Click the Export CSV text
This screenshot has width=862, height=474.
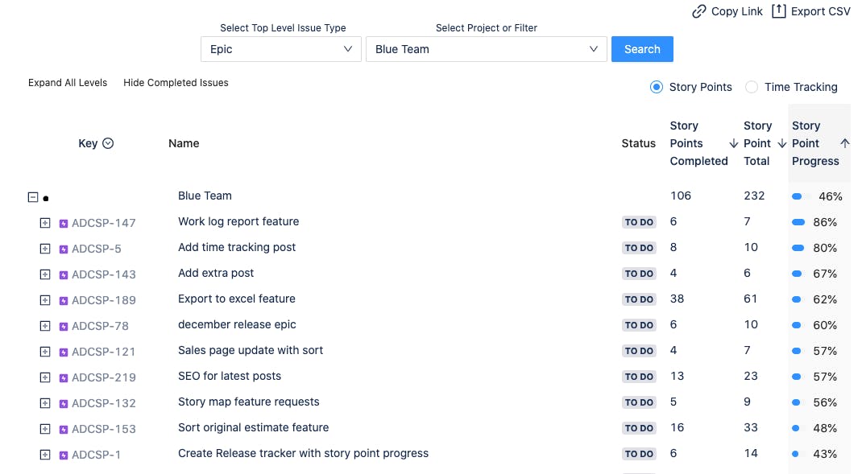tap(820, 11)
